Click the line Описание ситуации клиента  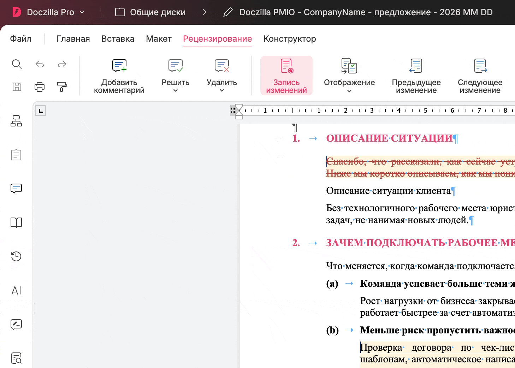[x=389, y=191]
